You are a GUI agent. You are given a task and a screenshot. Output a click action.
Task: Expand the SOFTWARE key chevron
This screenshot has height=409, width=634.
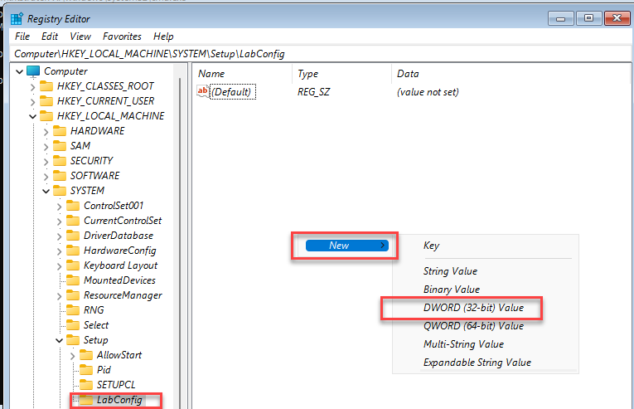click(46, 176)
